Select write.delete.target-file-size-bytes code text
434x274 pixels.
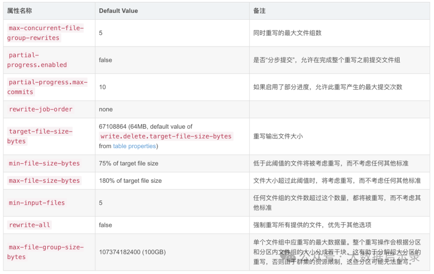point(166,136)
